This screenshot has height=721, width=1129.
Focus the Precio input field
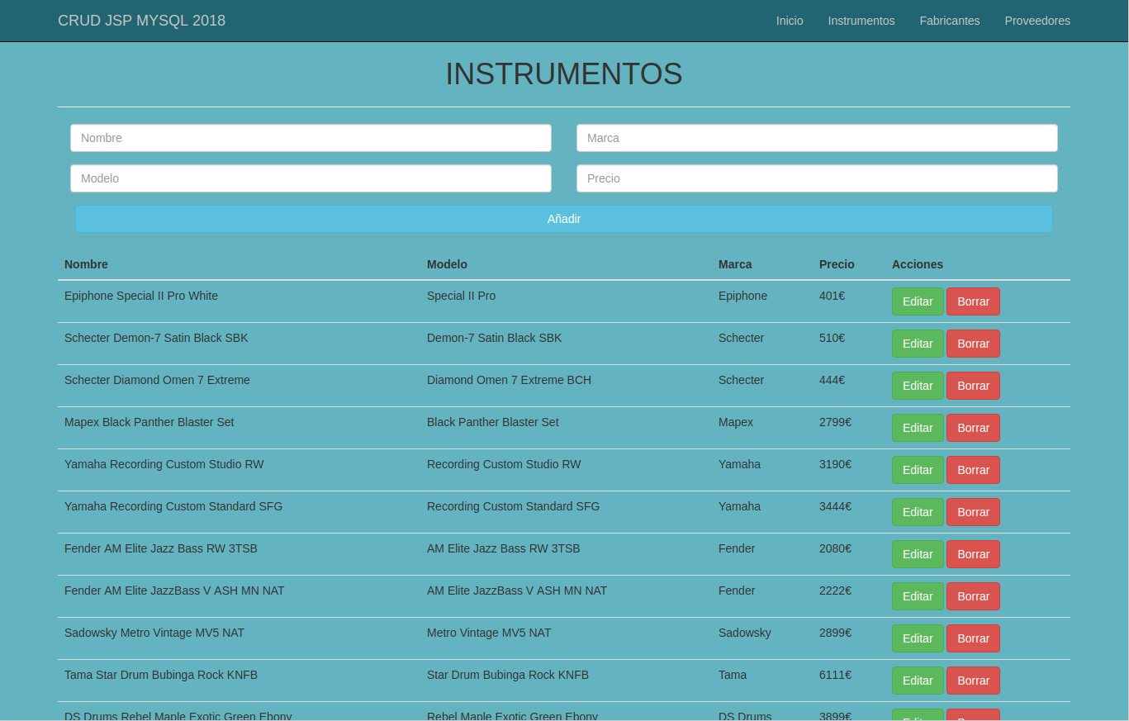coord(817,178)
